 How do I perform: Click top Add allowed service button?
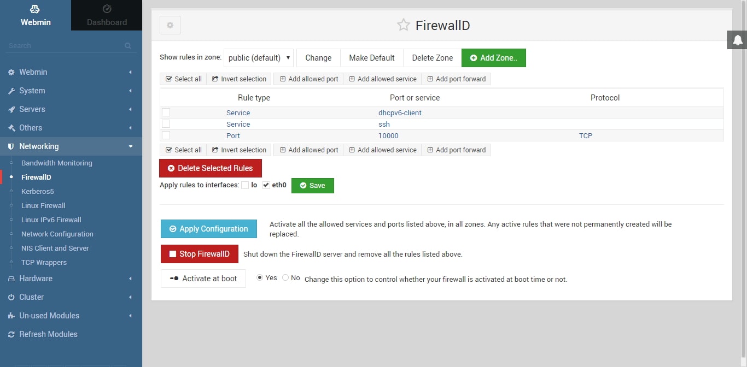pyautogui.click(x=382, y=79)
